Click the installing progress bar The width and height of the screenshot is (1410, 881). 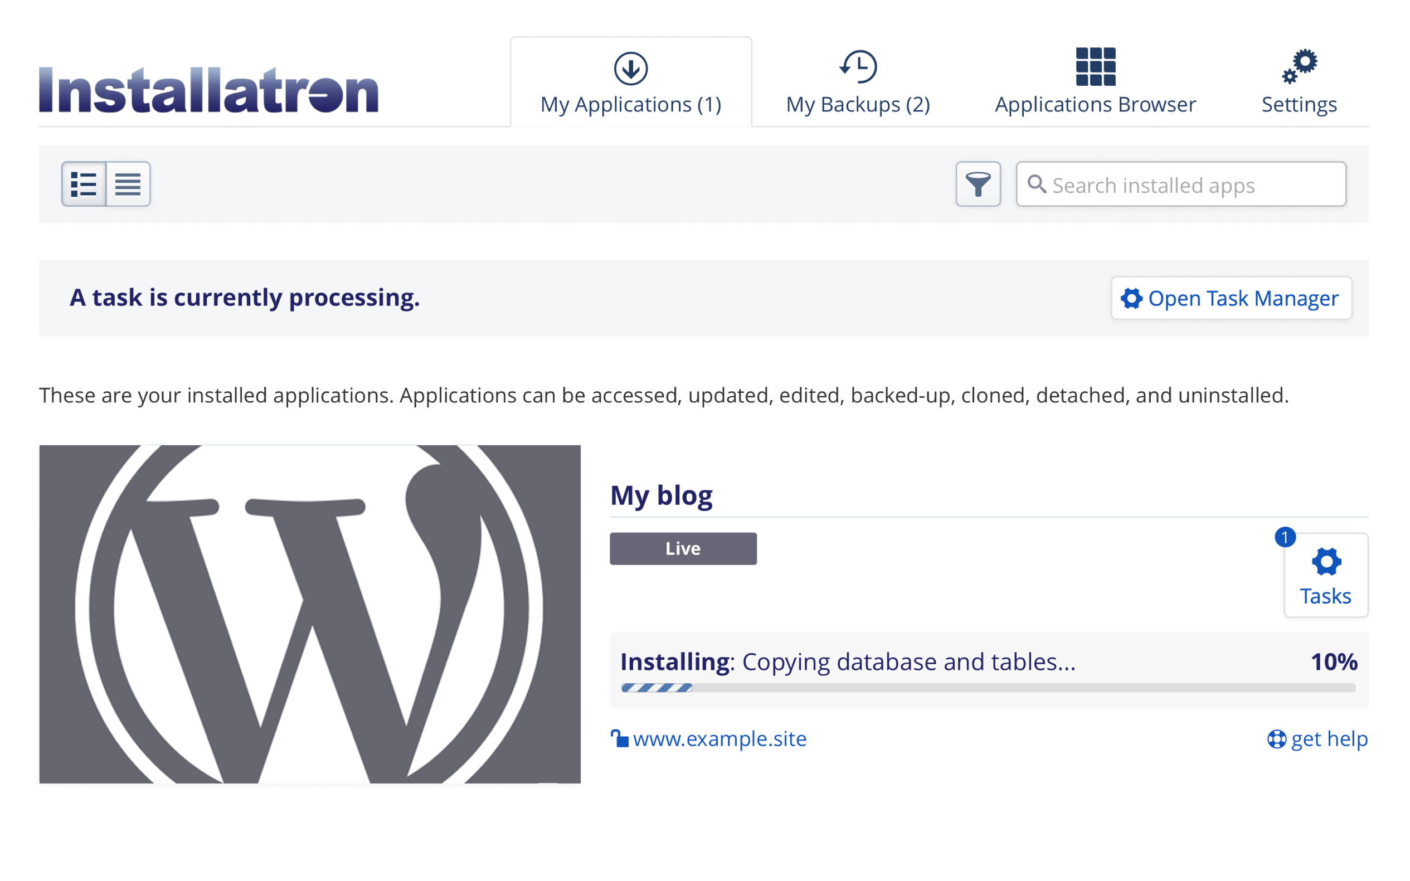pyautogui.click(x=988, y=688)
